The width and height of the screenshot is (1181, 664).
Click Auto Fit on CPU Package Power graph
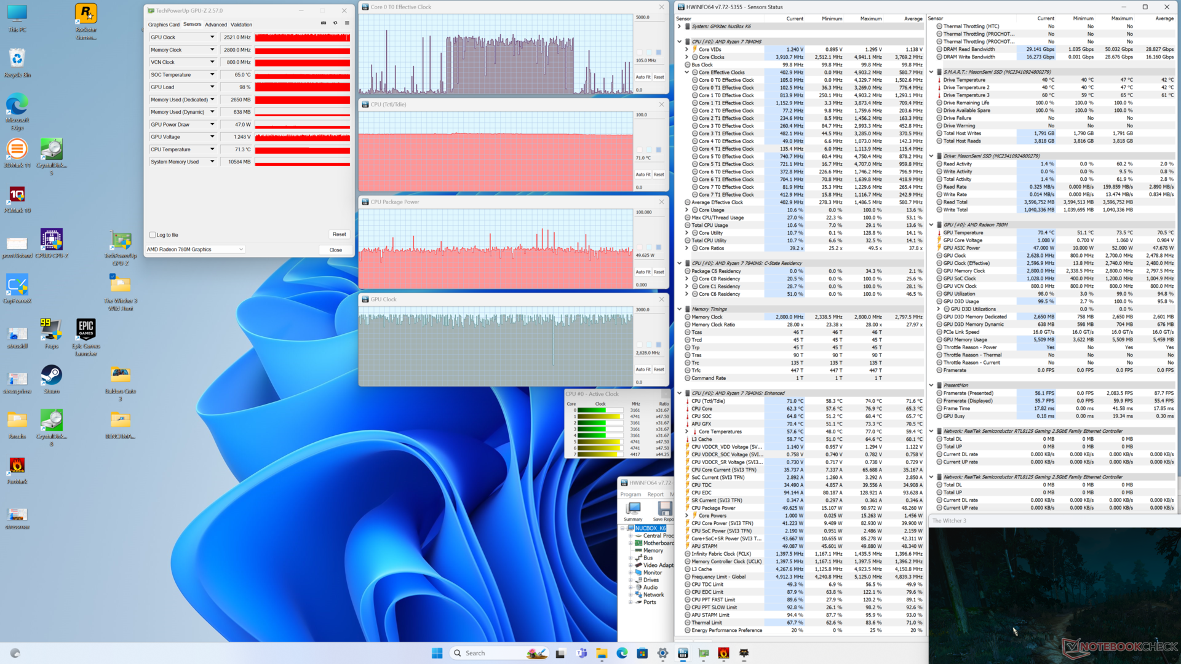coord(643,272)
